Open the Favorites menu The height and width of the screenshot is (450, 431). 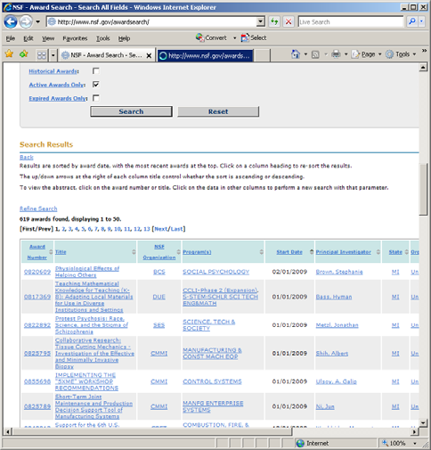[x=75, y=38]
